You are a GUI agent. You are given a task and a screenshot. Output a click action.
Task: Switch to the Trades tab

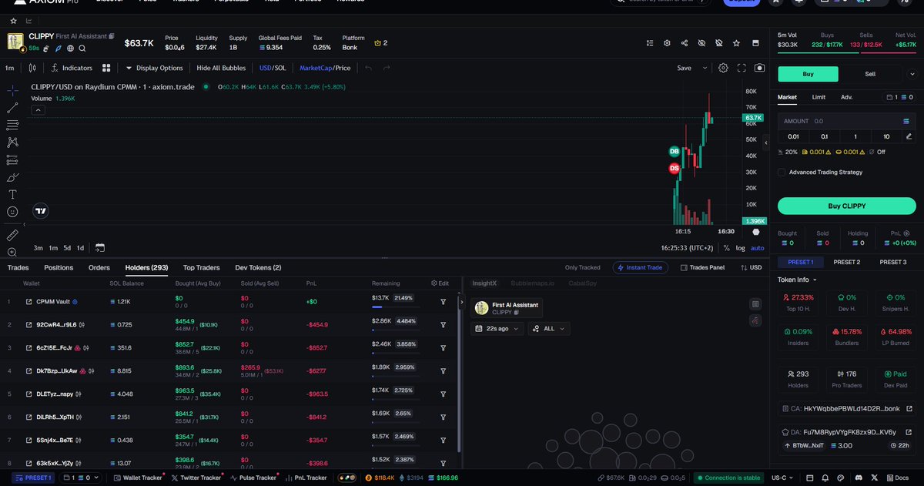coord(18,267)
